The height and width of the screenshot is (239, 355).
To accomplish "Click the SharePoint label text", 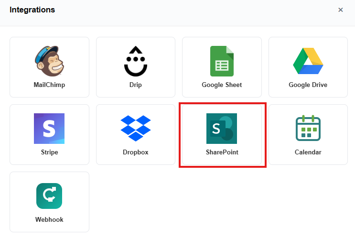I will 222,152.
